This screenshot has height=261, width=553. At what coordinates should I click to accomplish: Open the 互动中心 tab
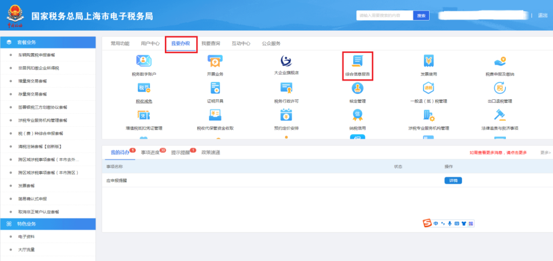tap(241, 43)
